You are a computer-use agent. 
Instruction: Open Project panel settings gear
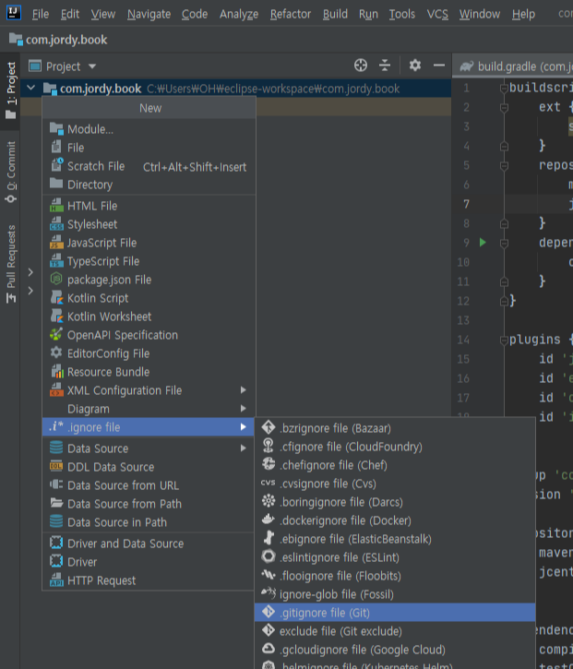tap(414, 66)
